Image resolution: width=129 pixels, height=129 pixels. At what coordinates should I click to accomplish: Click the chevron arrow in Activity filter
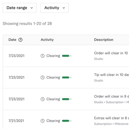tap(64, 8)
